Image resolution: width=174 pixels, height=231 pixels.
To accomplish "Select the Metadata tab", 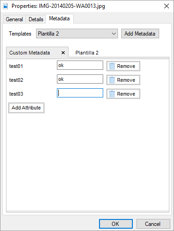I will (x=59, y=18).
